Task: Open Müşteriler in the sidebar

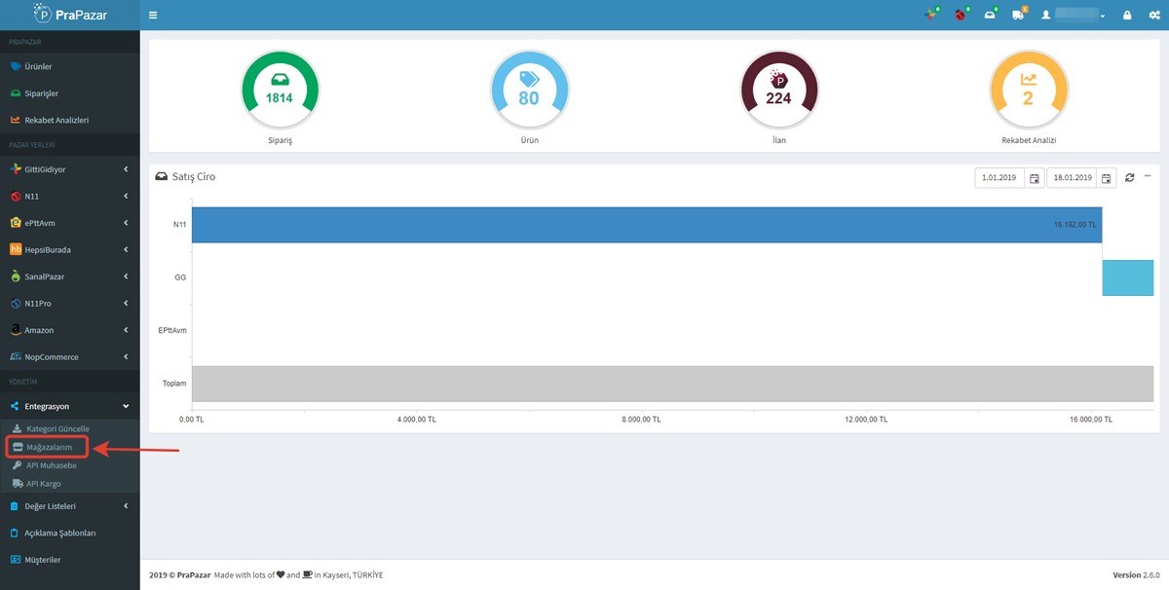Action: [x=70, y=560]
